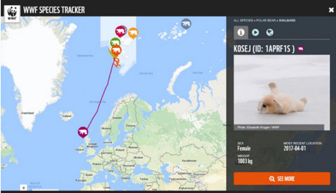Select the green polar bear map marker
The image size is (336, 193).
tap(115, 42)
